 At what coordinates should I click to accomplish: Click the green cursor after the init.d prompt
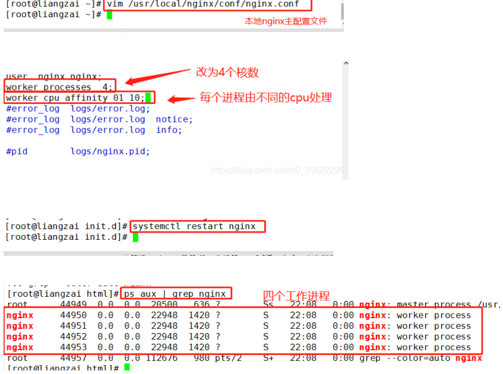(x=135, y=237)
